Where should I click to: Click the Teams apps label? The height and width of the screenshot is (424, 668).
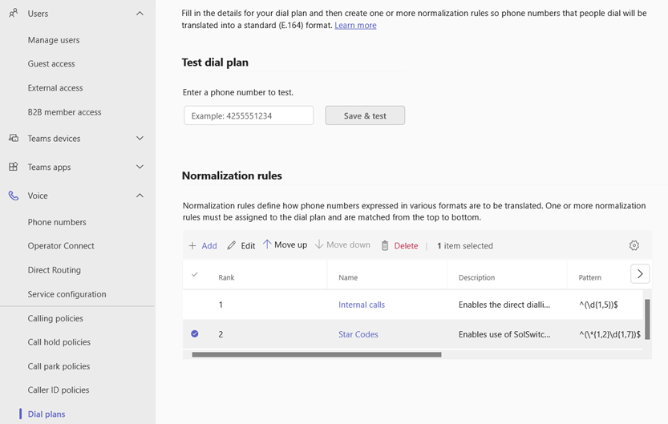(50, 167)
